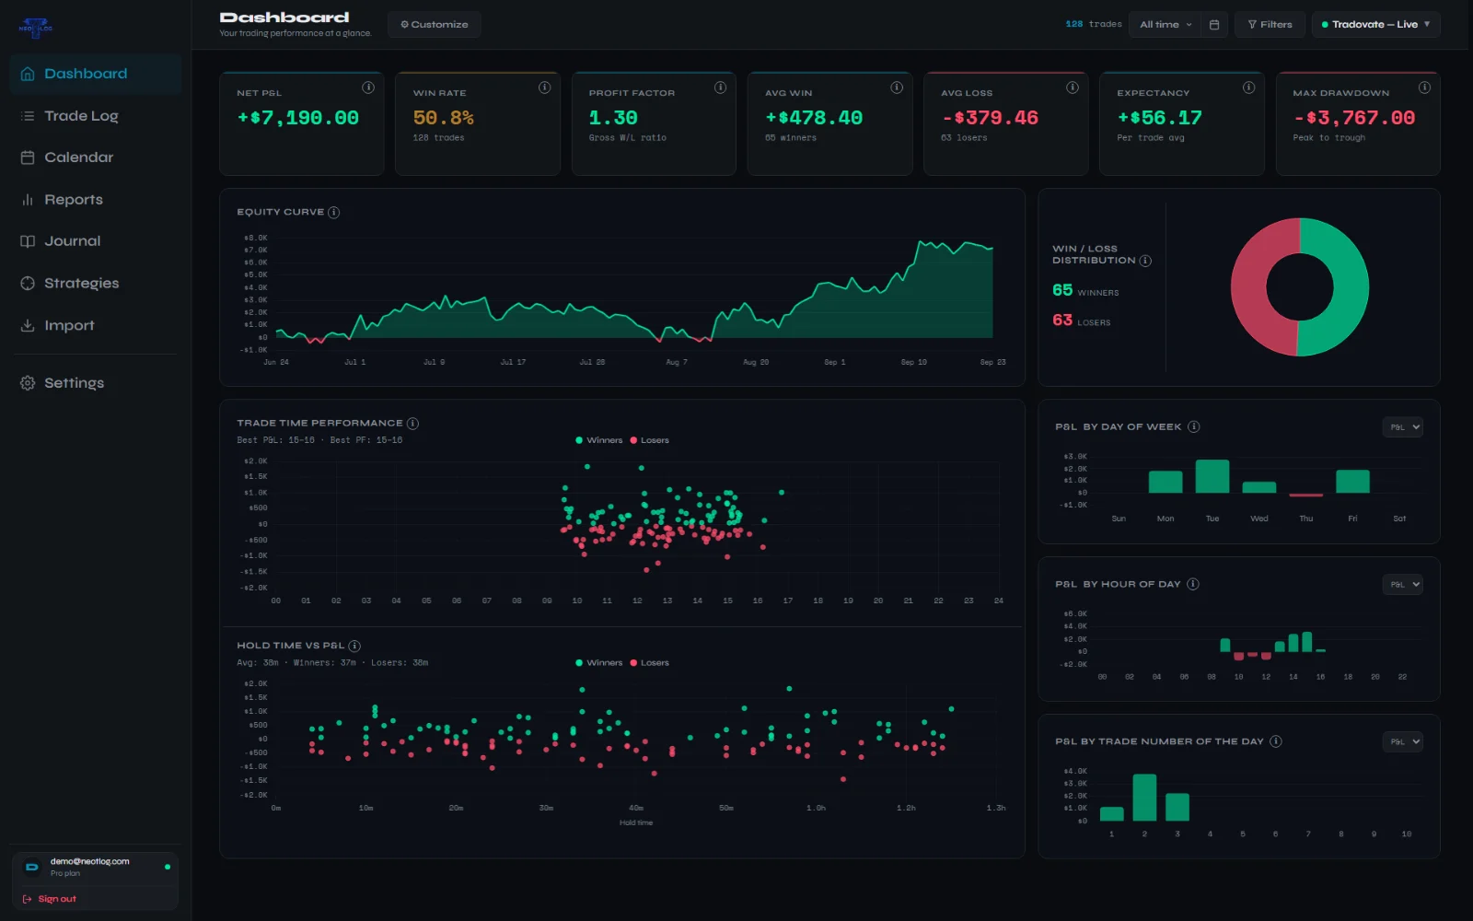Click the Expectancy info icon

click(x=1248, y=87)
